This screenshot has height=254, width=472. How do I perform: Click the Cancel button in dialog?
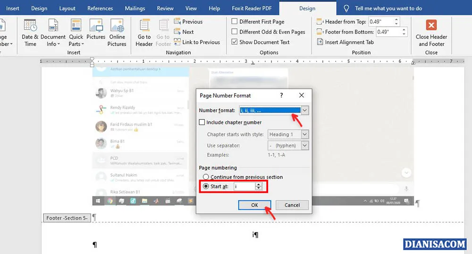click(292, 205)
